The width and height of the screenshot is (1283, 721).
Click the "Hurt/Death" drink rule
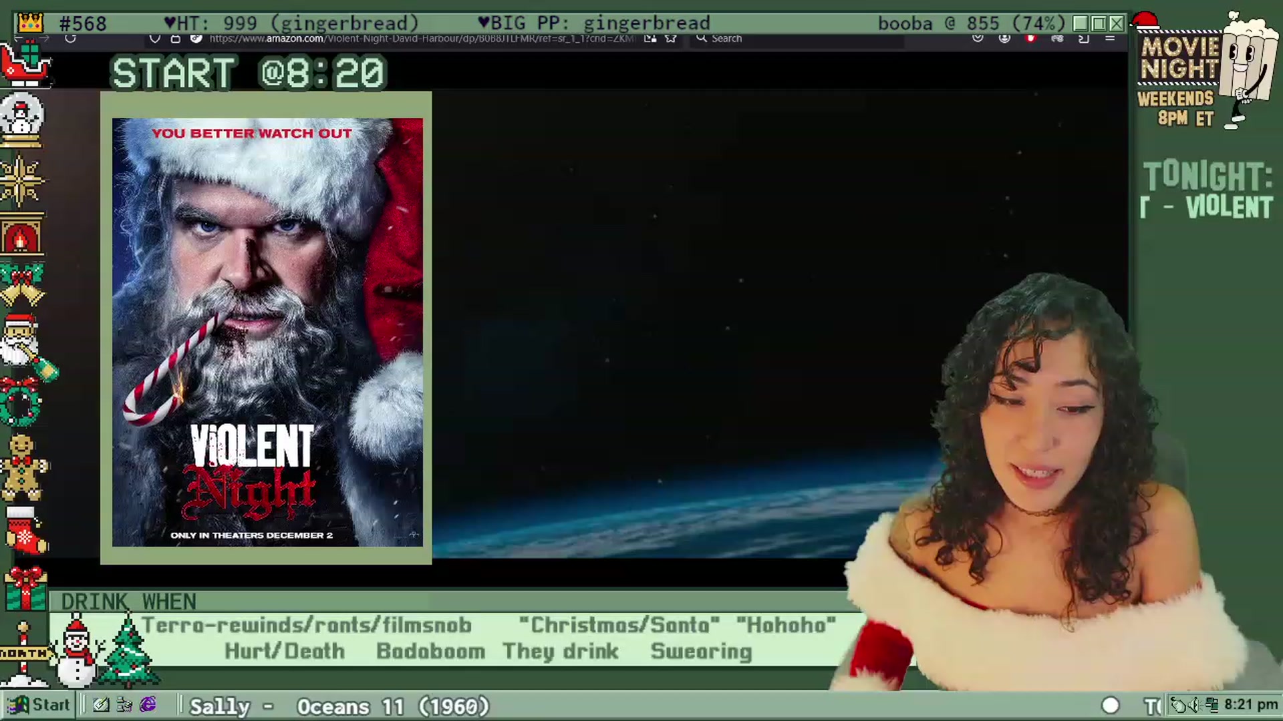point(285,652)
